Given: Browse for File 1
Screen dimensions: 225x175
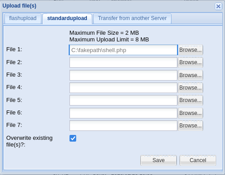Looking at the screenshot, I should 190,50.
